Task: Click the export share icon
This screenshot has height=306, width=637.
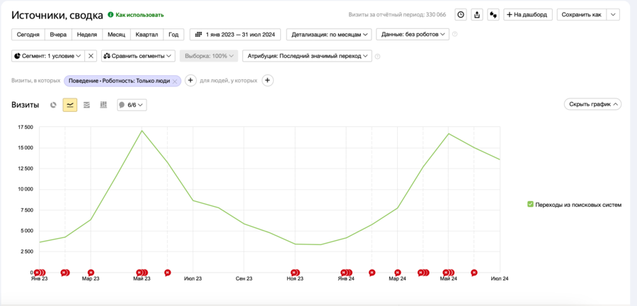Action: coord(476,15)
